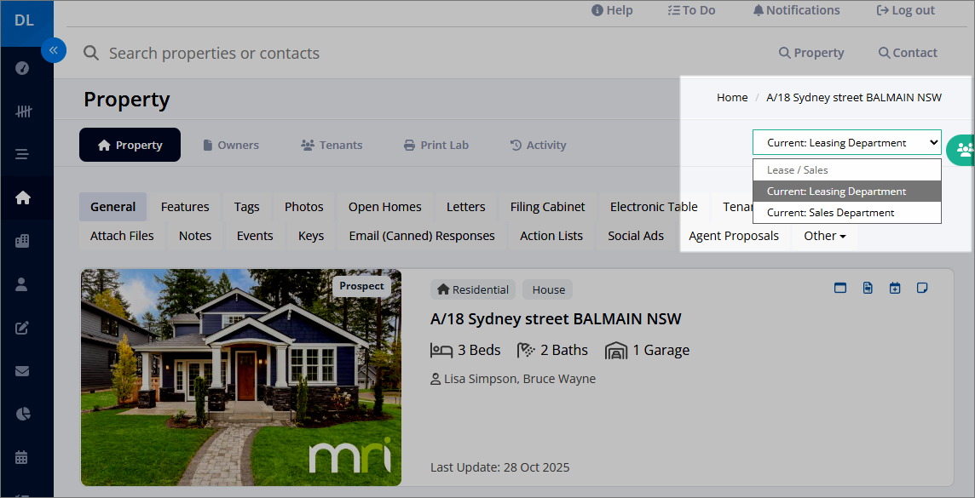Click the green people icon button
Screen dimensions: 975x498
coord(962,150)
